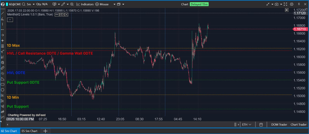
Task: Select the diagonal arrow drawing tool
Action: click(3, 57)
